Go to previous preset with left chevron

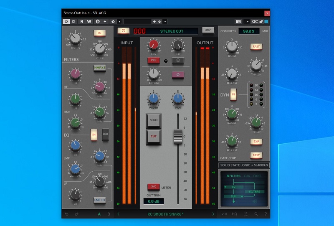[x=119, y=214]
